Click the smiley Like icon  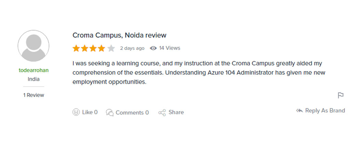coord(76,112)
